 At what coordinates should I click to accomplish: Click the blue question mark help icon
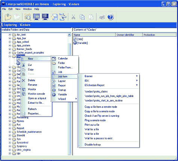tap(110, 17)
